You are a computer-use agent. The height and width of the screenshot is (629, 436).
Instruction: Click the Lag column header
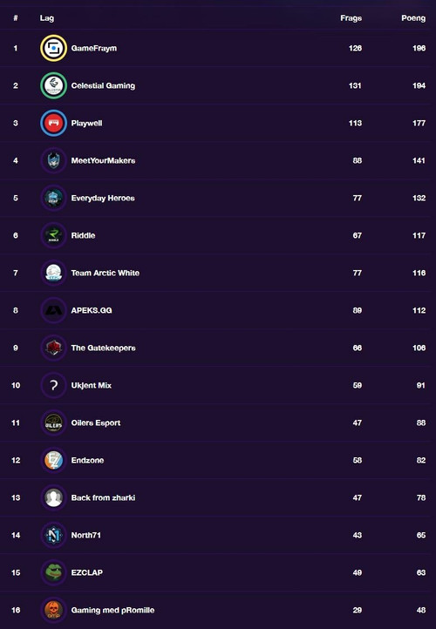pos(46,18)
